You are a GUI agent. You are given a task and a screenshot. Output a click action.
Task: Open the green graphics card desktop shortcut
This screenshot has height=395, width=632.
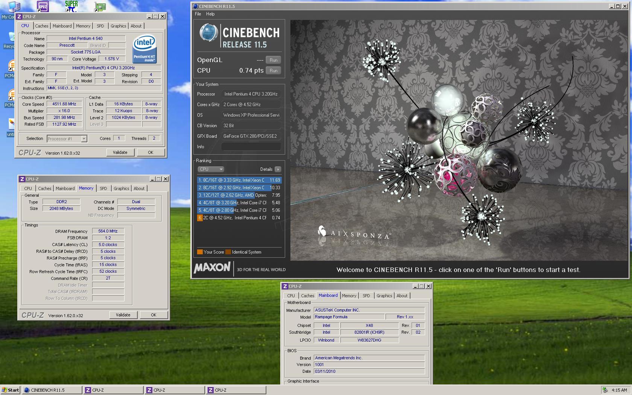pos(100,6)
